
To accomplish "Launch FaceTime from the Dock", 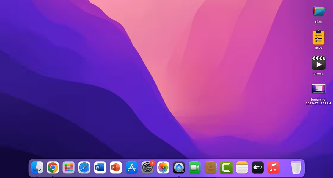I will (x=194, y=167).
